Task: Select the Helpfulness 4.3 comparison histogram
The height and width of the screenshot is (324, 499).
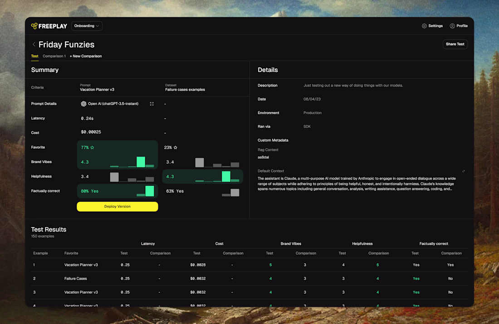Action: [x=217, y=176]
